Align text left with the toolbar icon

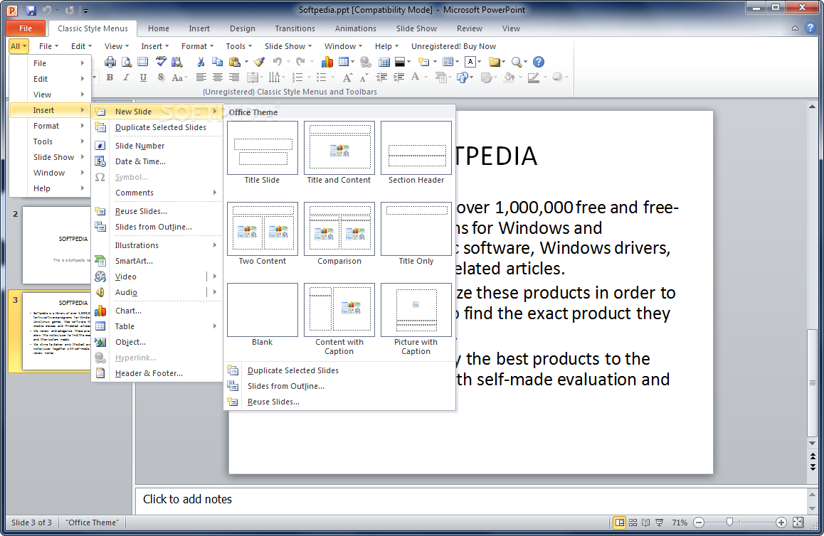(x=200, y=77)
